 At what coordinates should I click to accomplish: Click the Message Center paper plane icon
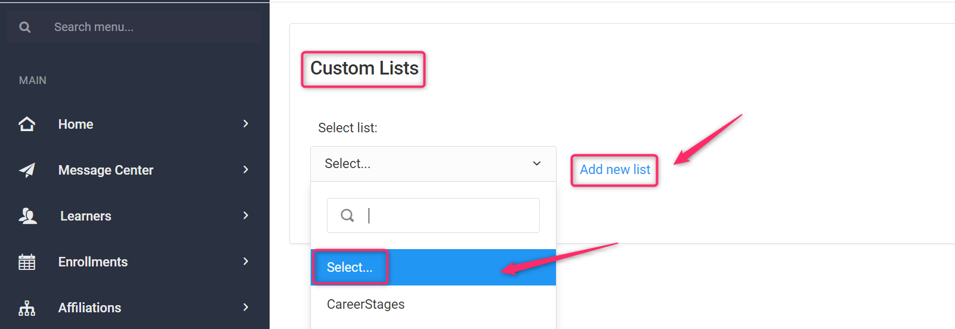click(27, 170)
